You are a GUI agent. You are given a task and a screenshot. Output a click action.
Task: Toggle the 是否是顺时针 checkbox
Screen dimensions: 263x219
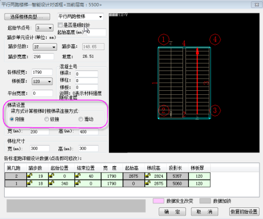point(60,25)
